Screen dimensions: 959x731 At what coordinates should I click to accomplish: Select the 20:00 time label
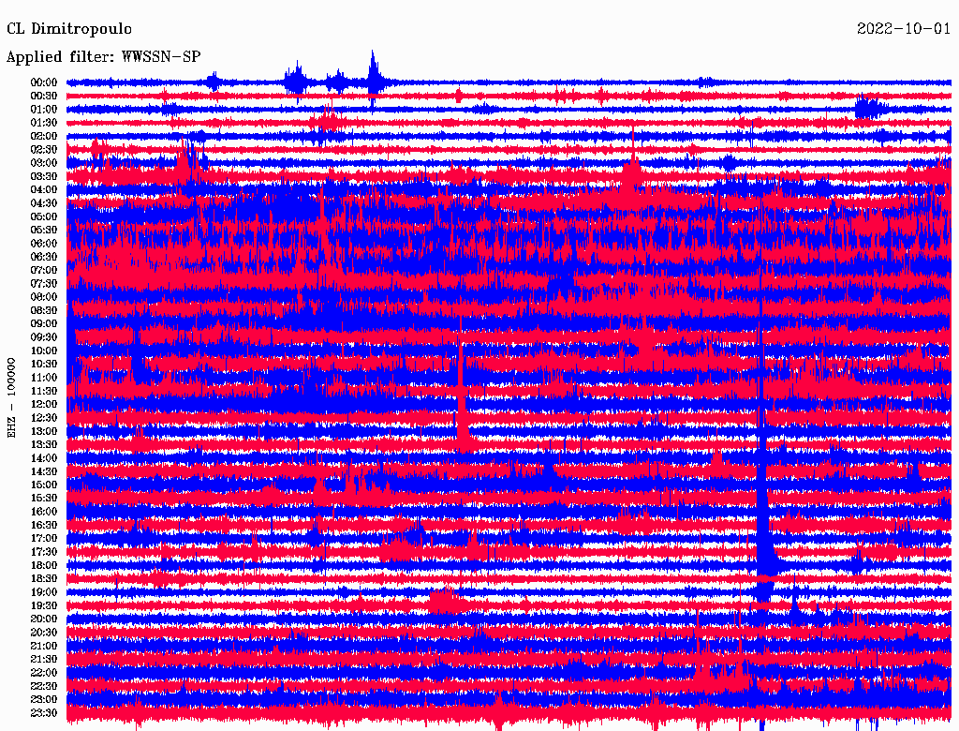click(x=44, y=619)
